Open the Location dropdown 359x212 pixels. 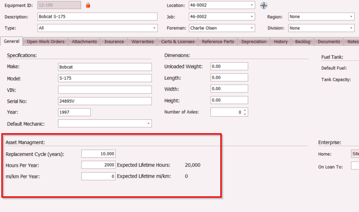tap(252, 5)
